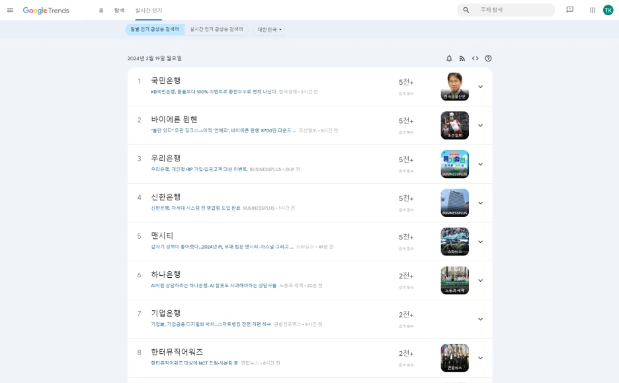Screen dimensions: 619x383
Task: Open the embed code icon
Action: coord(475,58)
